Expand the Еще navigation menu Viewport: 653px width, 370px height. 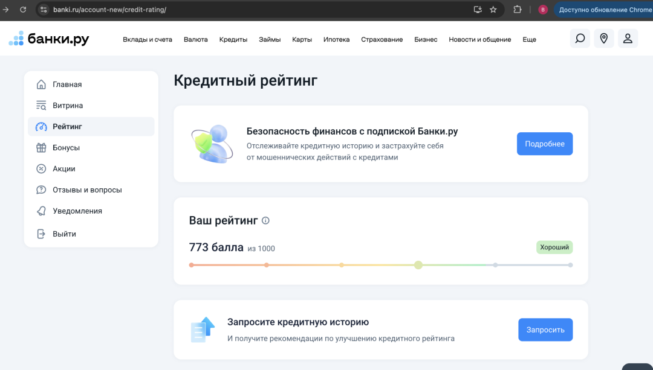pyautogui.click(x=529, y=39)
